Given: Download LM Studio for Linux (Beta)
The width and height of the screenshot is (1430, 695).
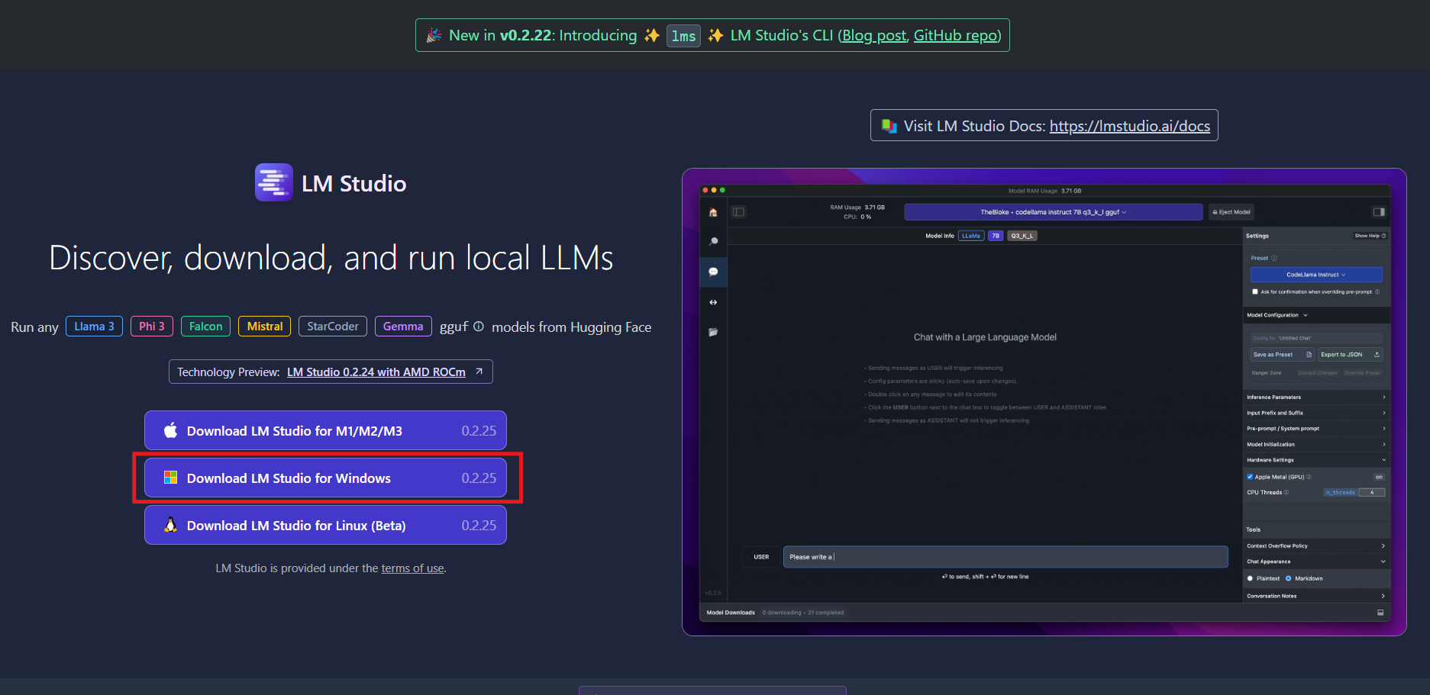Looking at the screenshot, I should tap(325, 526).
